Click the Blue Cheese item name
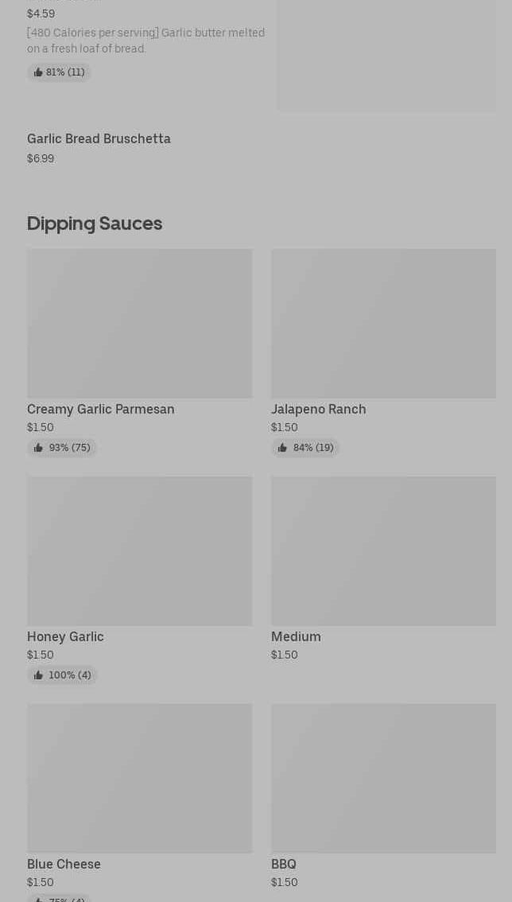512x902 pixels. [64, 864]
